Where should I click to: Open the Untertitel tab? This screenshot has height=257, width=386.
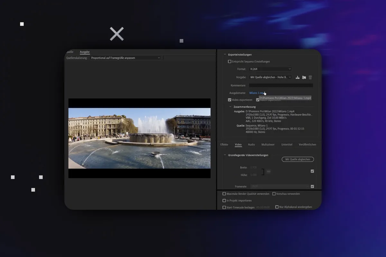(x=287, y=145)
